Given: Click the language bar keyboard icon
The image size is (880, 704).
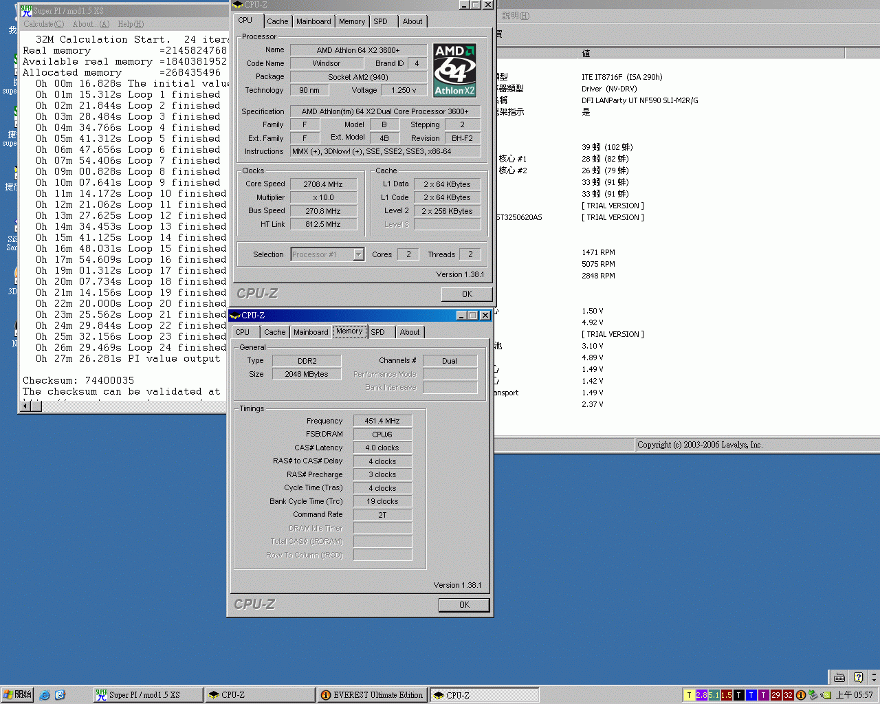Looking at the screenshot, I should tap(839, 677).
